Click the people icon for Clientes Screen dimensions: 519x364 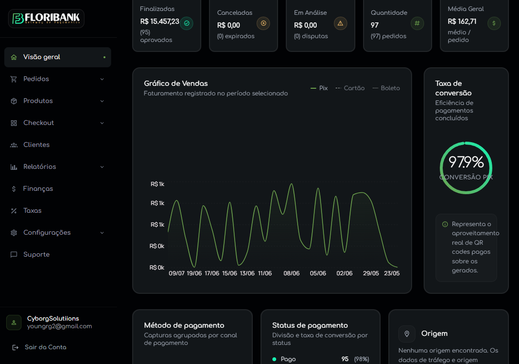[13, 145]
